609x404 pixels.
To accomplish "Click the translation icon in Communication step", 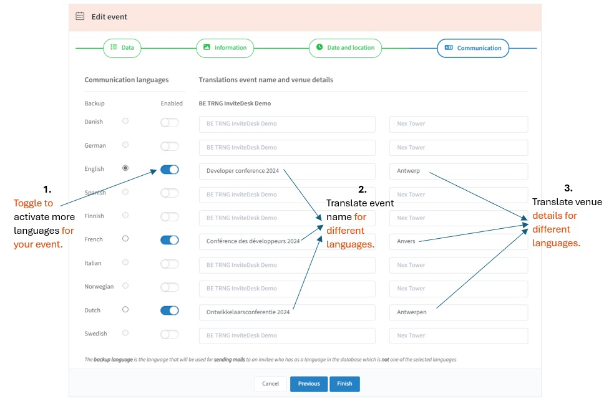I will (x=449, y=48).
